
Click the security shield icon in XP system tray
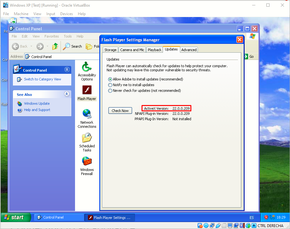click(x=266, y=217)
